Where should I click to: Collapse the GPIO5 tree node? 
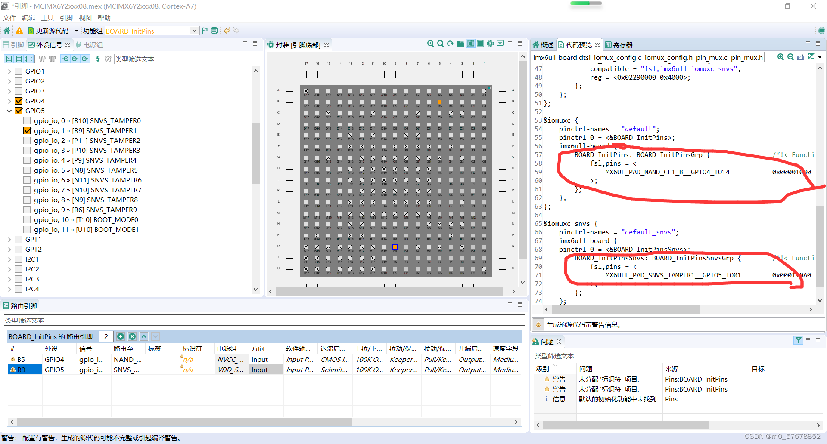(x=9, y=111)
